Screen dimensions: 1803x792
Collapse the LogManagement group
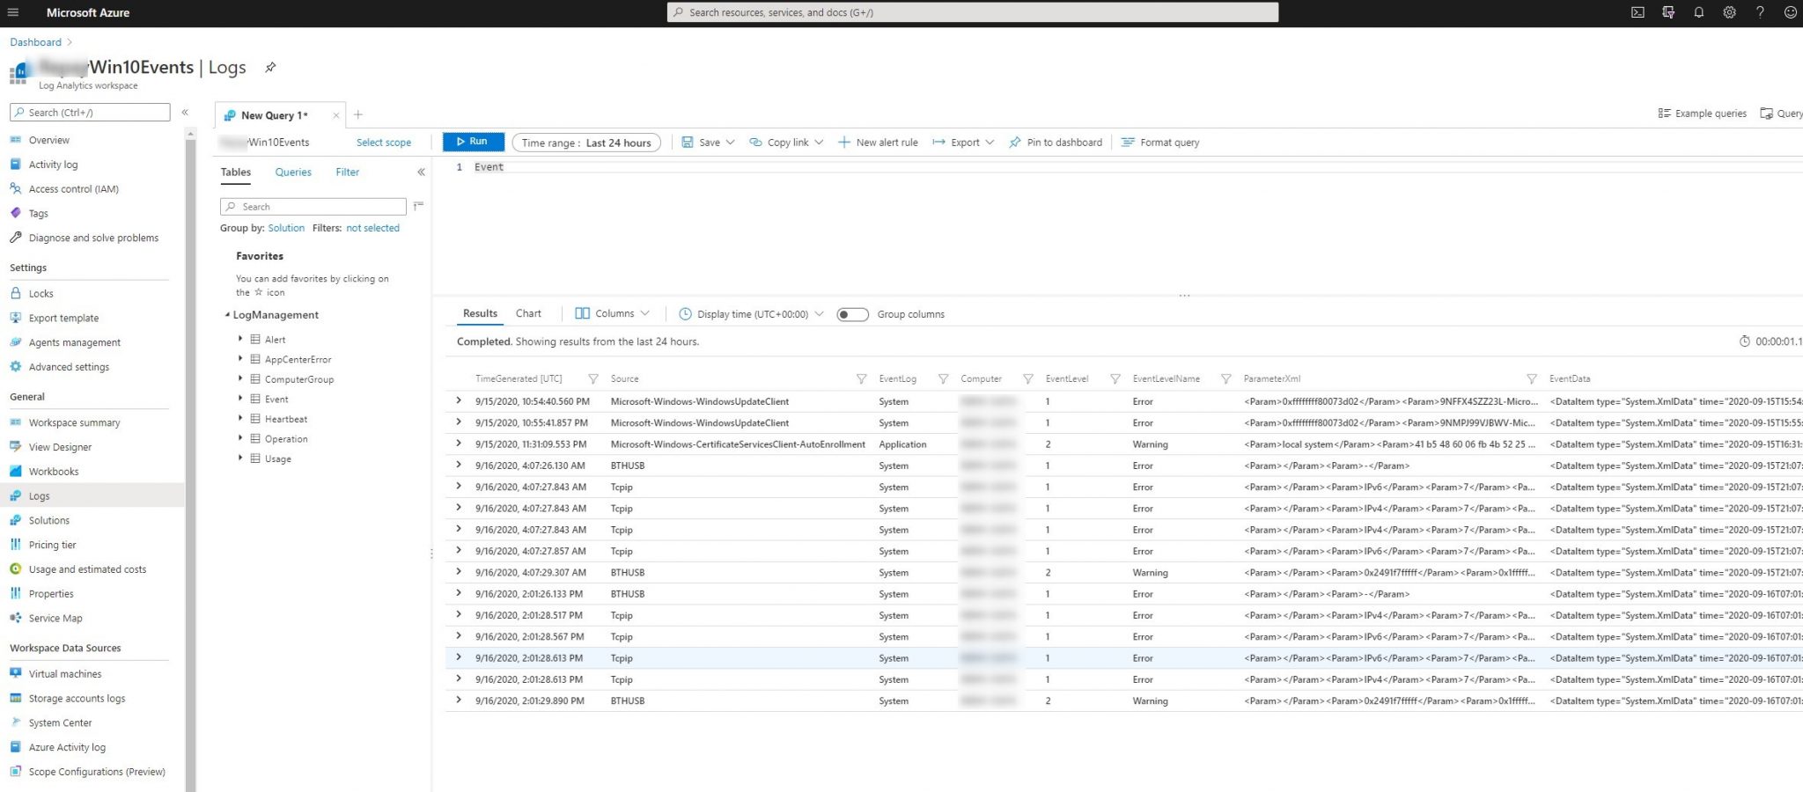point(227,314)
